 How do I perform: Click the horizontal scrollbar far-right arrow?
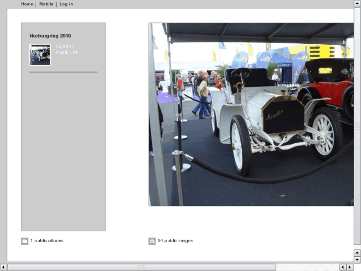(x=350, y=268)
